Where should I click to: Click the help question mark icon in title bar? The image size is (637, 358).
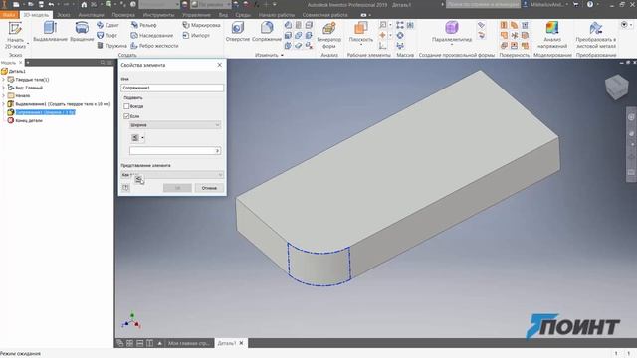click(x=590, y=4)
